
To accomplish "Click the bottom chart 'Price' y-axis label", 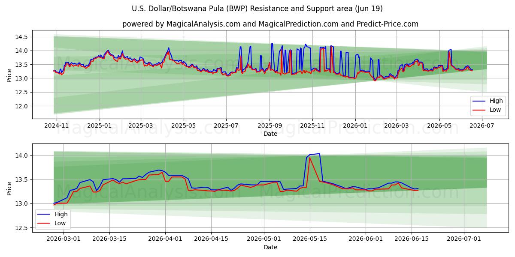I will 9,188.
